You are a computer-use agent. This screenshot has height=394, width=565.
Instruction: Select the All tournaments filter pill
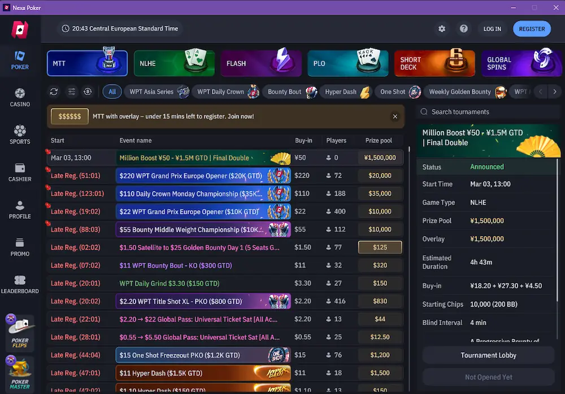112,92
